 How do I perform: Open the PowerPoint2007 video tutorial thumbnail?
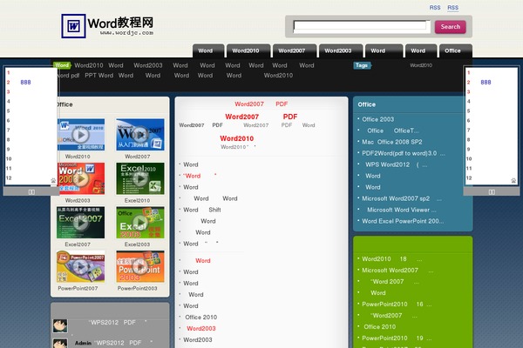[x=80, y=266]
